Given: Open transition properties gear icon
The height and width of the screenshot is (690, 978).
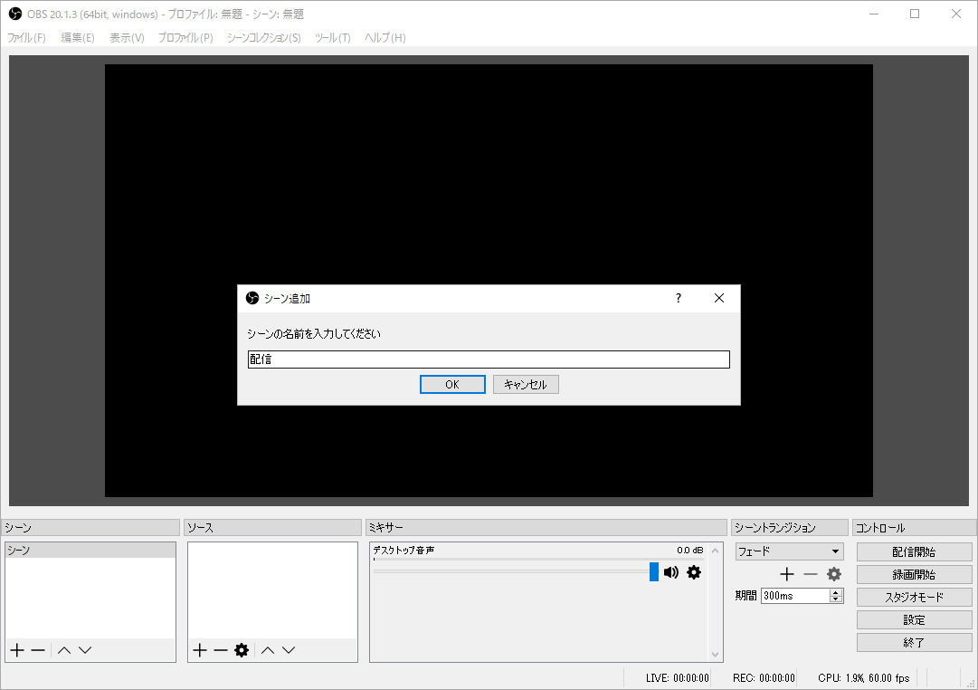Looking at the screenshot, I should [834, 574].
